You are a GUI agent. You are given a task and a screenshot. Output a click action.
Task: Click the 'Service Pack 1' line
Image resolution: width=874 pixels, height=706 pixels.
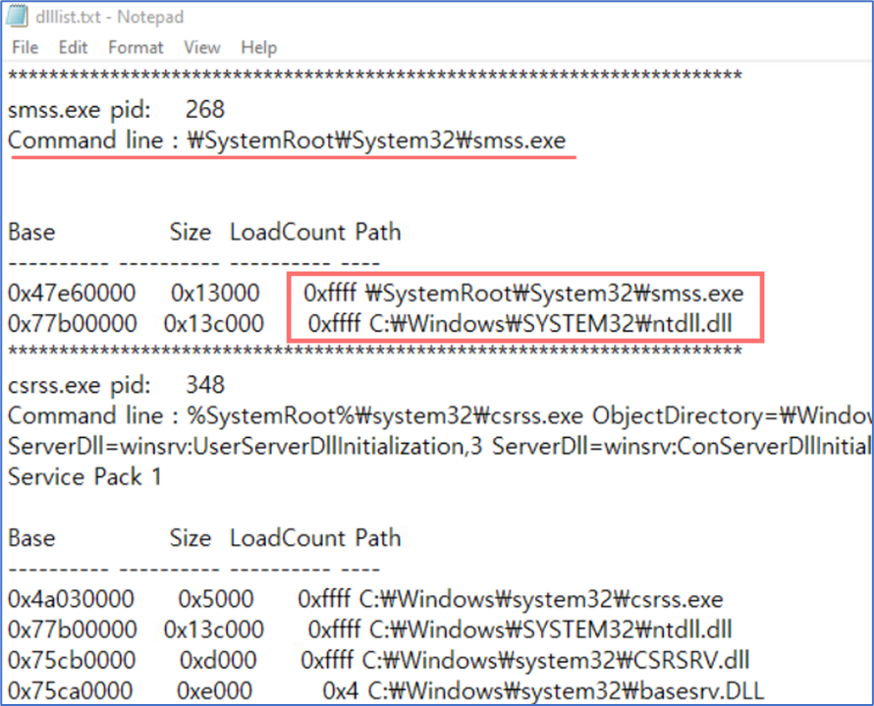coord(84,477)
